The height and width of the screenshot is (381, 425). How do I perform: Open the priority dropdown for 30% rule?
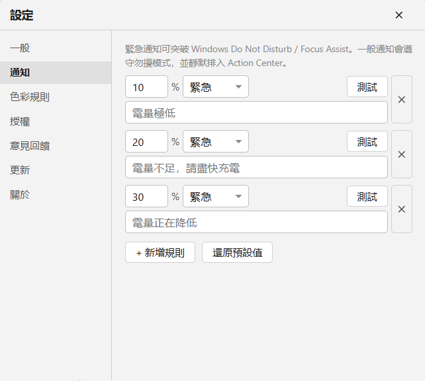[x=216, y=196]
